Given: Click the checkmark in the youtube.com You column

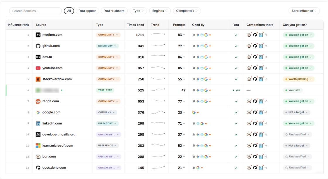Looking at the screenshot, I should pyautogui.click(x=236, y=68).
